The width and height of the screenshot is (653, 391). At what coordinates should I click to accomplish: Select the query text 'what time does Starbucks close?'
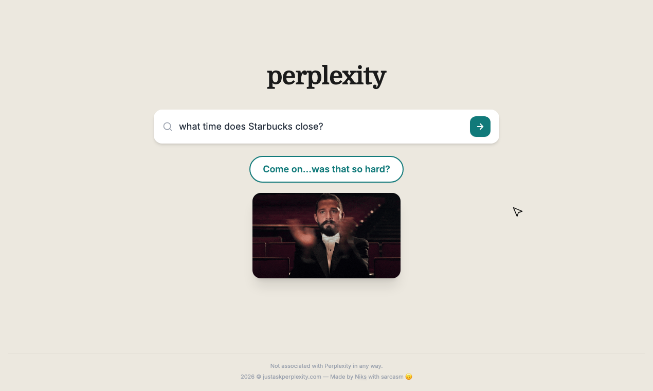click(x=251, y=126)
